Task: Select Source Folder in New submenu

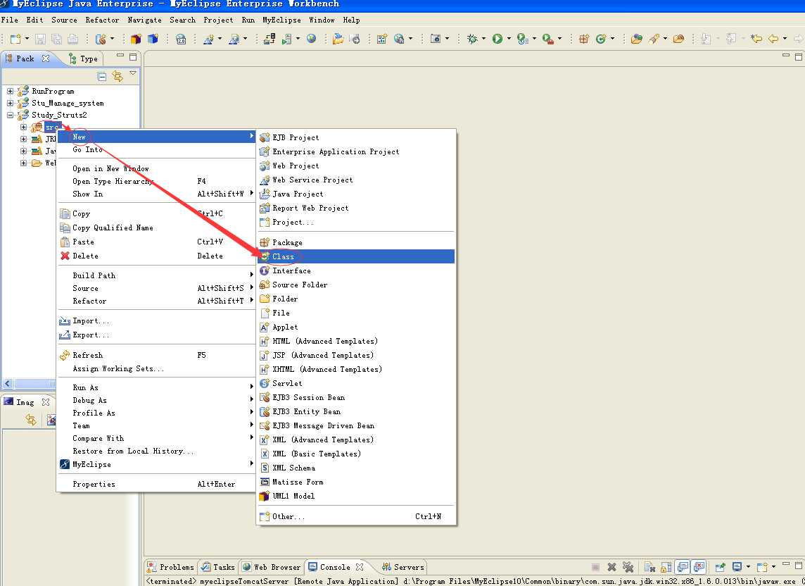Action: coord(356,285)
